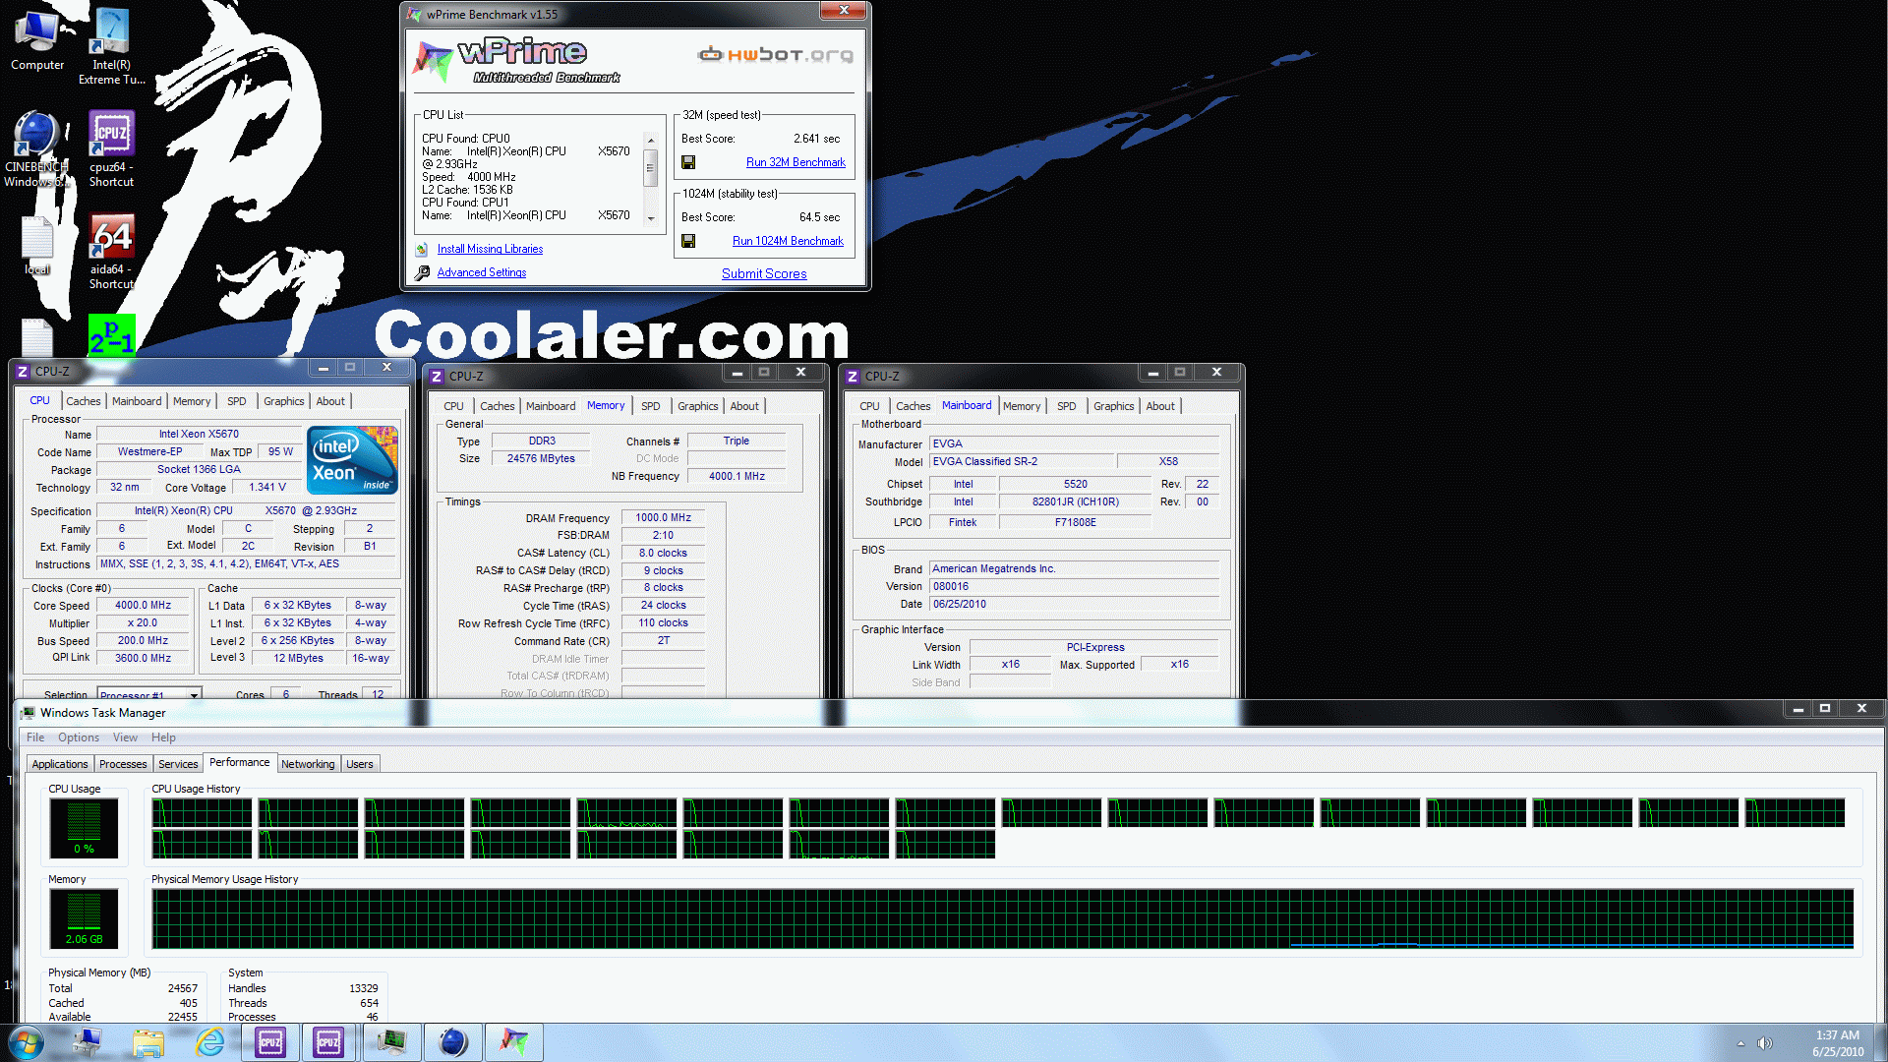This screenshot has height=1062, width=1888.
Task: Click the network computer taskbar icon
Action: (x=88, y=1042)
